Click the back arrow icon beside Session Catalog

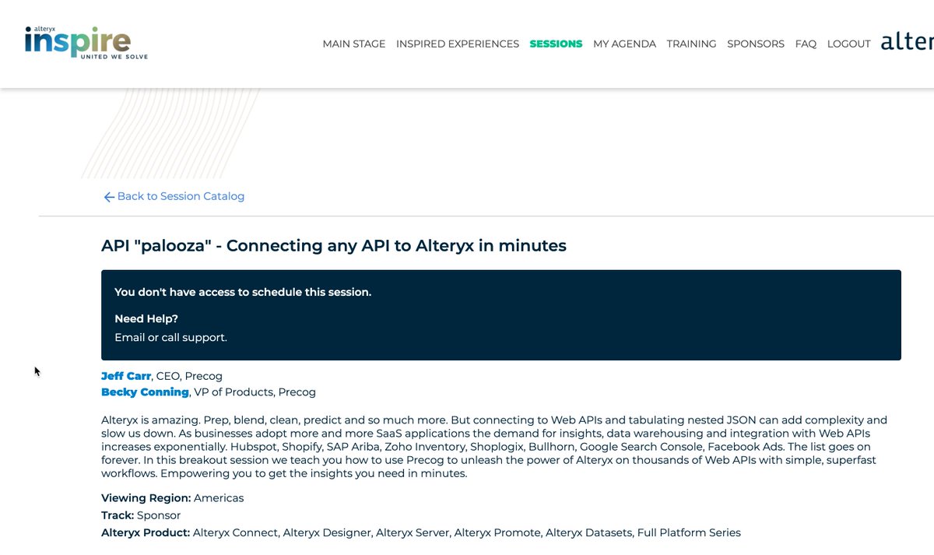[x=109, y=197]
